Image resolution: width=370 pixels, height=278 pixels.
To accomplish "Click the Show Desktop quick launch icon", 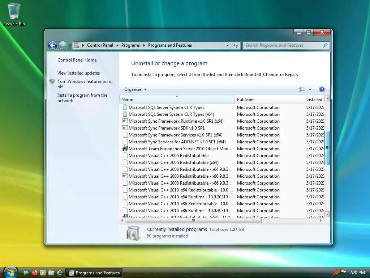I will 26,273.
